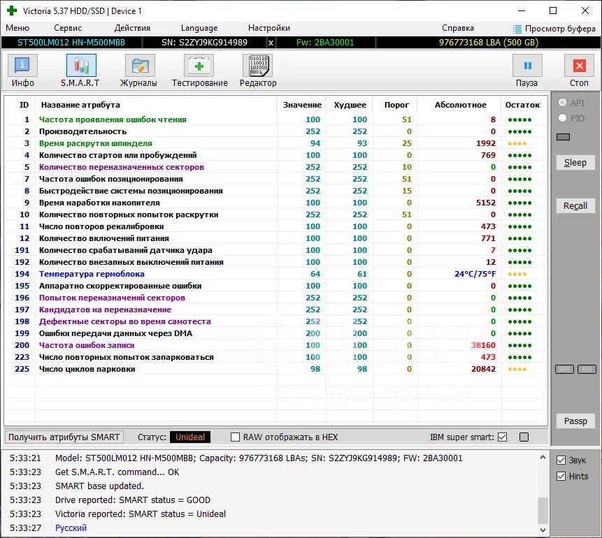Click the Drive reported SMART status GOOD line
This screenshot has width=602, height=538.
[133, 500]
